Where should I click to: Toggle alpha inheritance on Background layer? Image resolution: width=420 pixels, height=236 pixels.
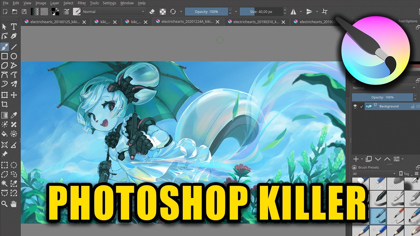click(418, 106)
